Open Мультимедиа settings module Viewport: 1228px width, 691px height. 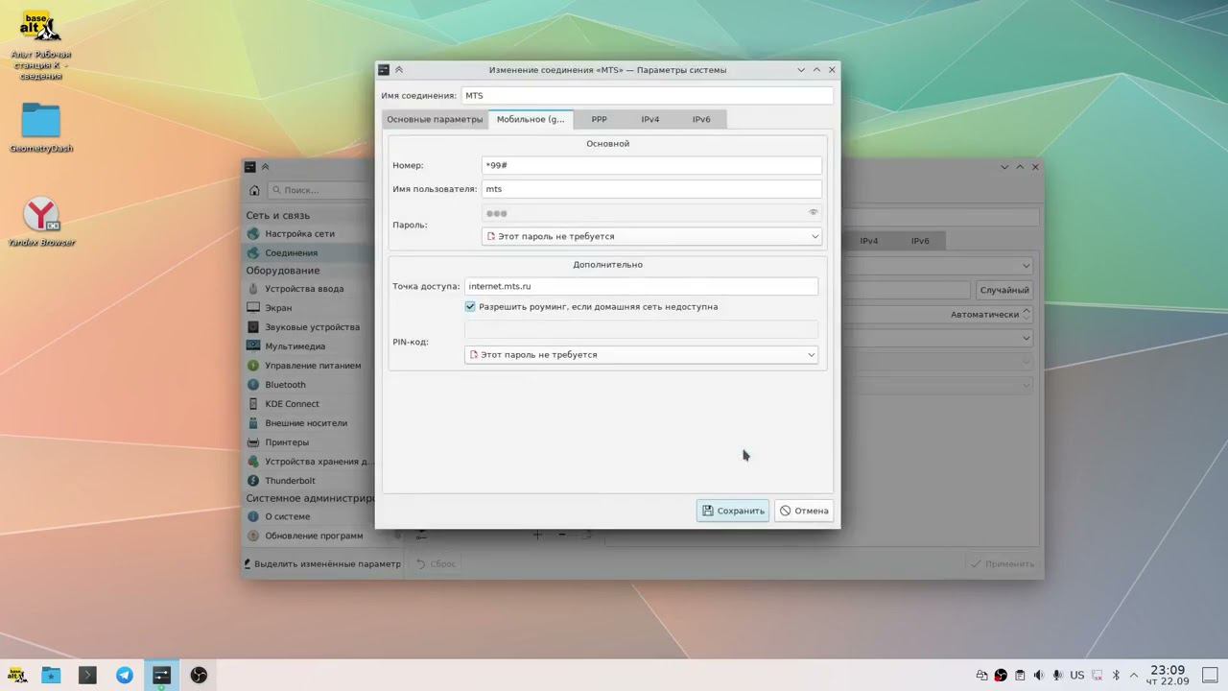(308, 346)
